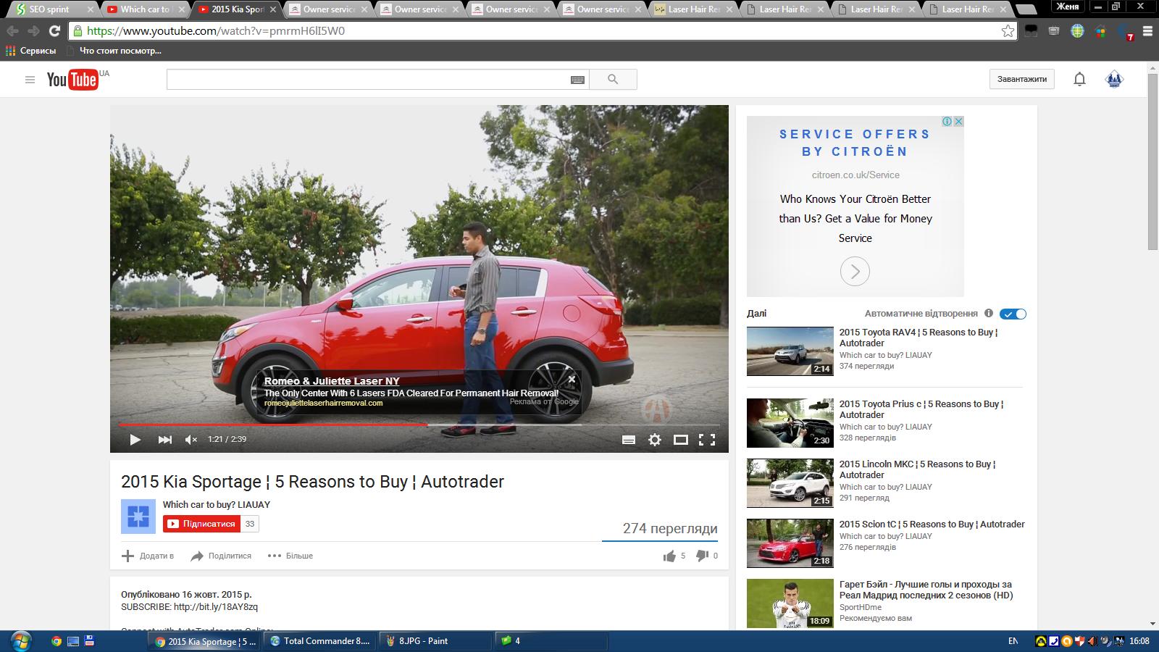
Task: Open the citroen.co.uk/Service ad link
Action: point(855,175)
